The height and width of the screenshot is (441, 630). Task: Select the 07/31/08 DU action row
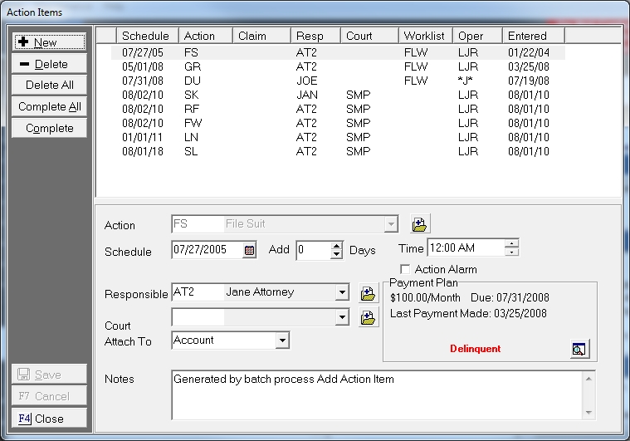click(332, 81)
